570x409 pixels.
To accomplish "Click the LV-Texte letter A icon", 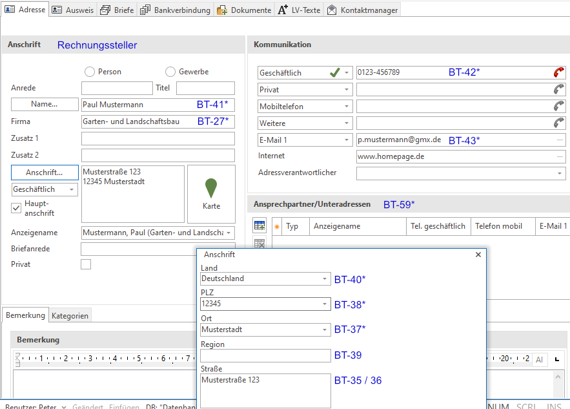I will (283, 10).
